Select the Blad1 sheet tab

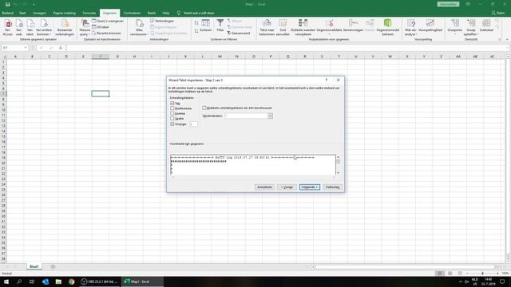pyautogui.click(x=34, y=266)
